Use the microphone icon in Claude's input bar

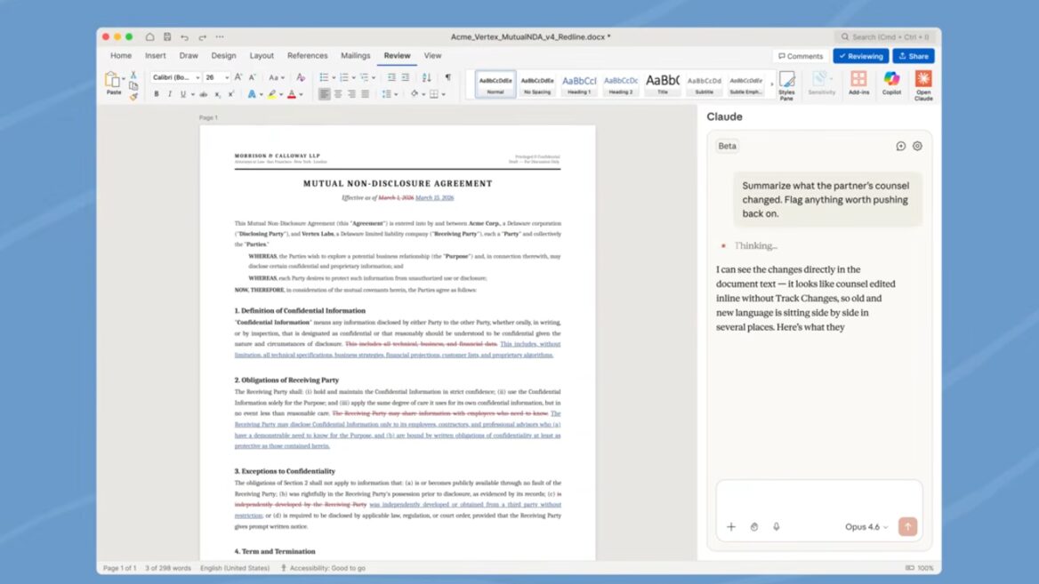tap(776, 526)
